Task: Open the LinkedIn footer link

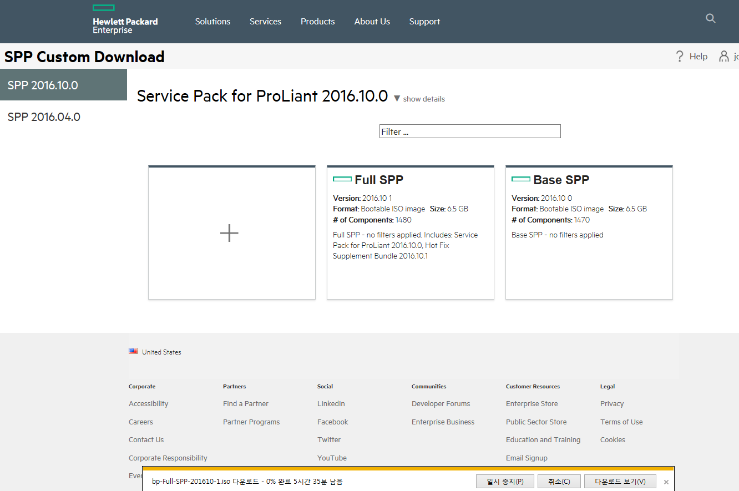Action: pyautogui.click(x=331, y=404)
